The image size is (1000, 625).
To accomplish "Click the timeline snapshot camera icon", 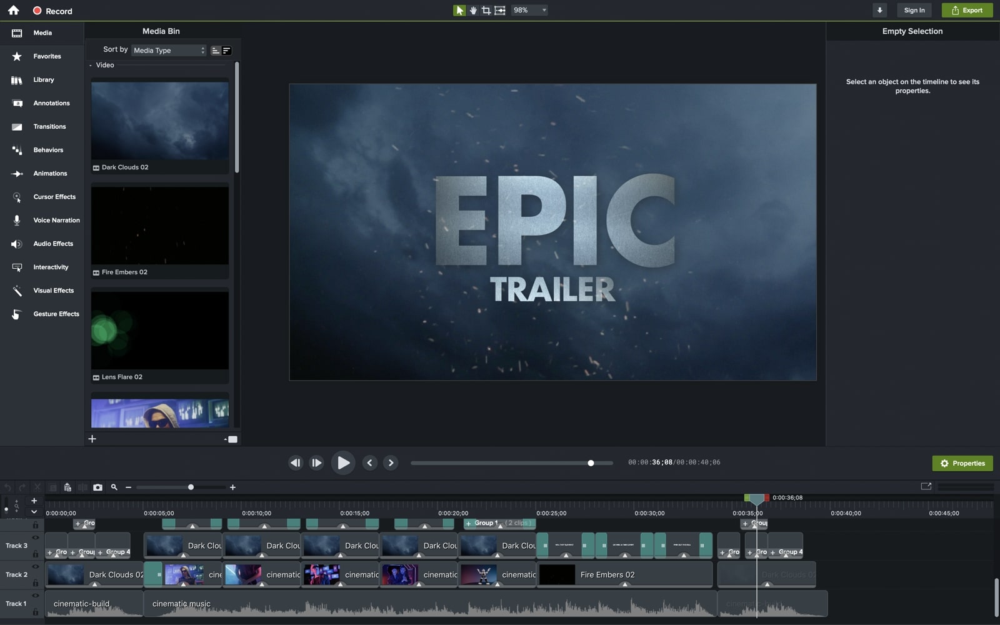I will (97, 487).
